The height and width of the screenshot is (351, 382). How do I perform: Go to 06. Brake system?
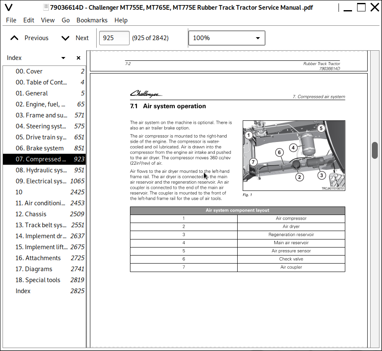[44, 148]
